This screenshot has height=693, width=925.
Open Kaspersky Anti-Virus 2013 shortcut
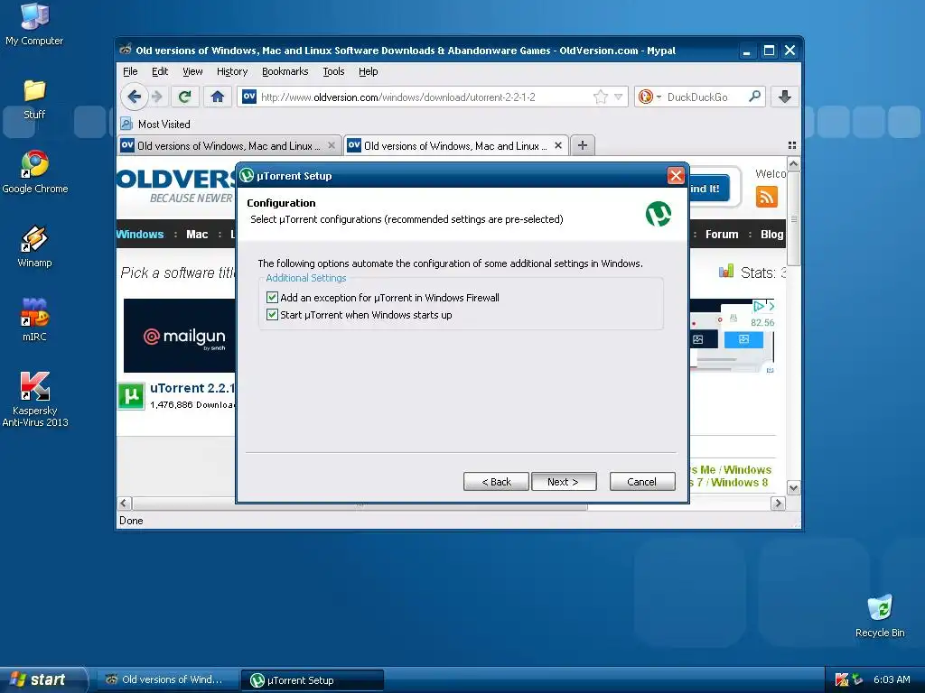coord(35,399)
